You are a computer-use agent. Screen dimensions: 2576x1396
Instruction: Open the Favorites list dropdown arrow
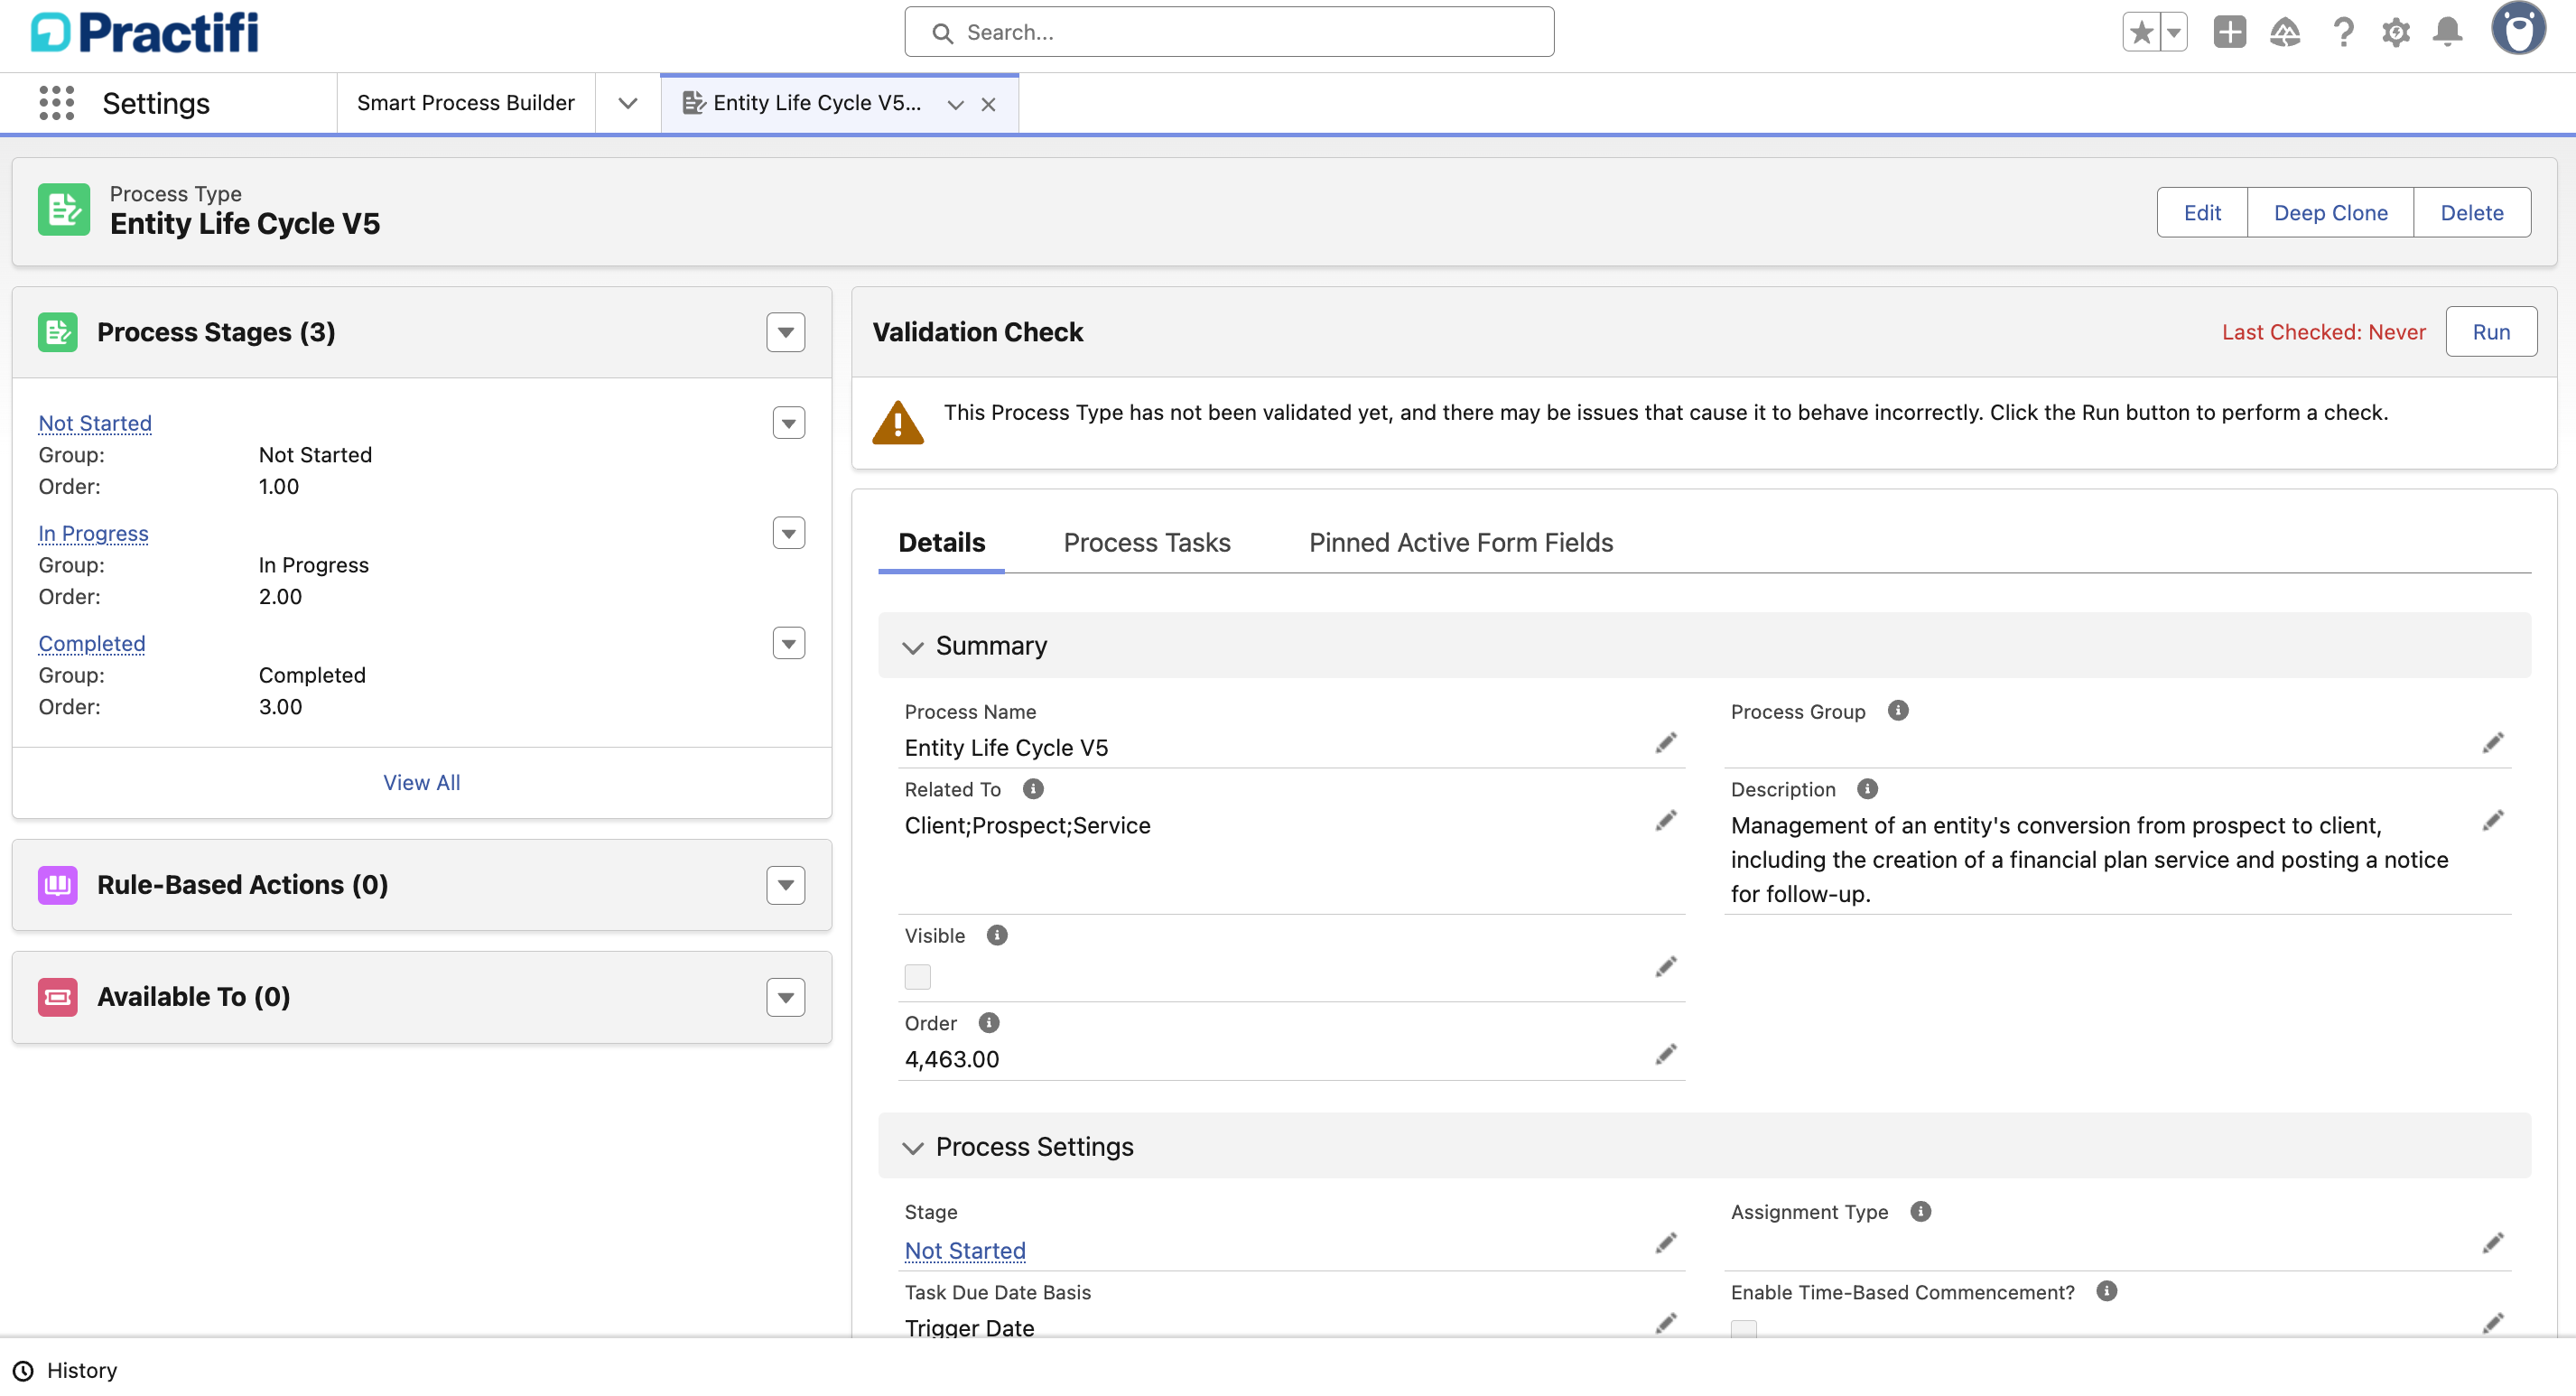2174,32
